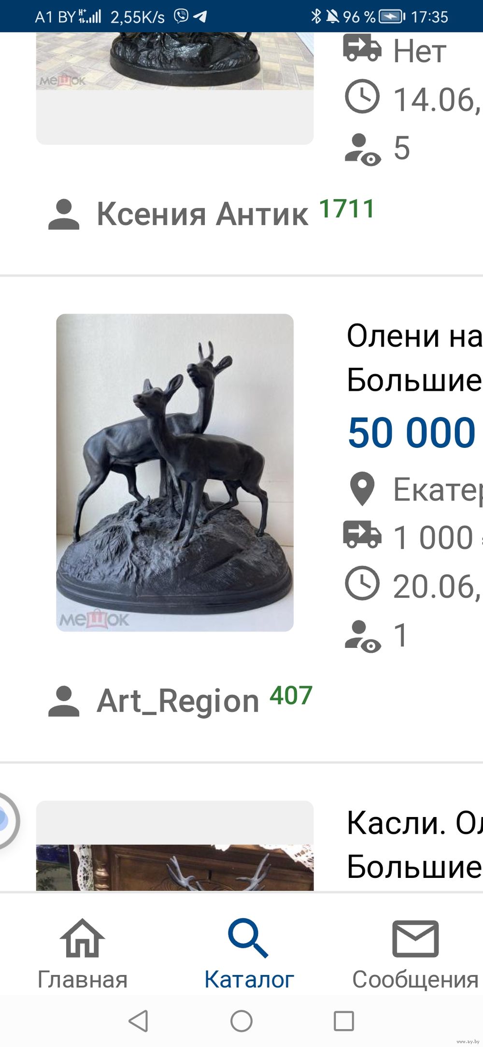This screenshot has width=483, height=1047.
Task: Tap the Android back navigation triangle
Action: [x=139, y=1021]
